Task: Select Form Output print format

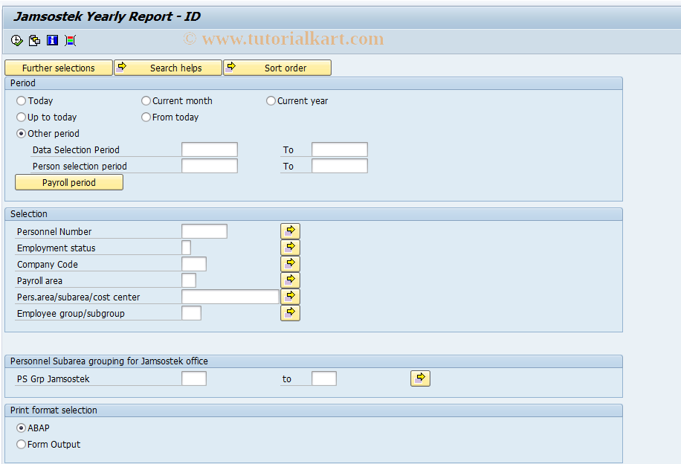Action: tap(21, 445)
